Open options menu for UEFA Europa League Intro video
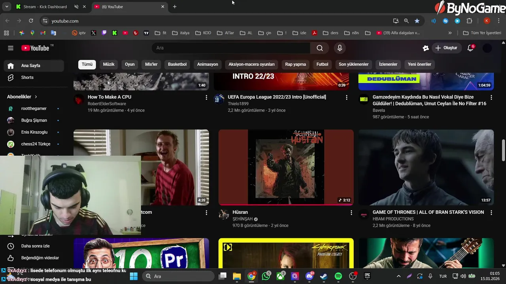 (347, 97)
